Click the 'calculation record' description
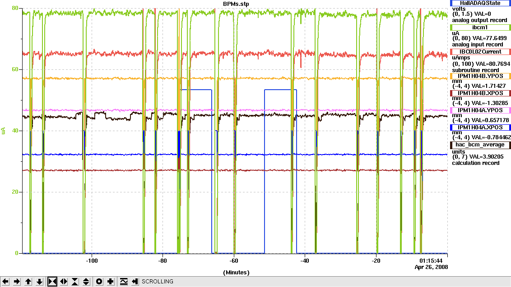 tap(475, 163)
